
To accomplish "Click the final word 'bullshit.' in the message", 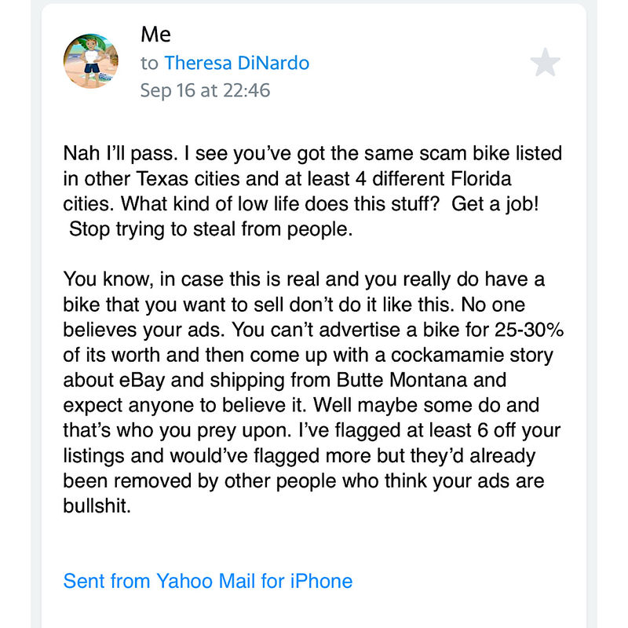I will pyautogui.click(x=97, y=506).
